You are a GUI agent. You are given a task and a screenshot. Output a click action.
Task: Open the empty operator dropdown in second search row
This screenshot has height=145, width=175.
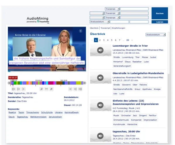coord(97,13)
